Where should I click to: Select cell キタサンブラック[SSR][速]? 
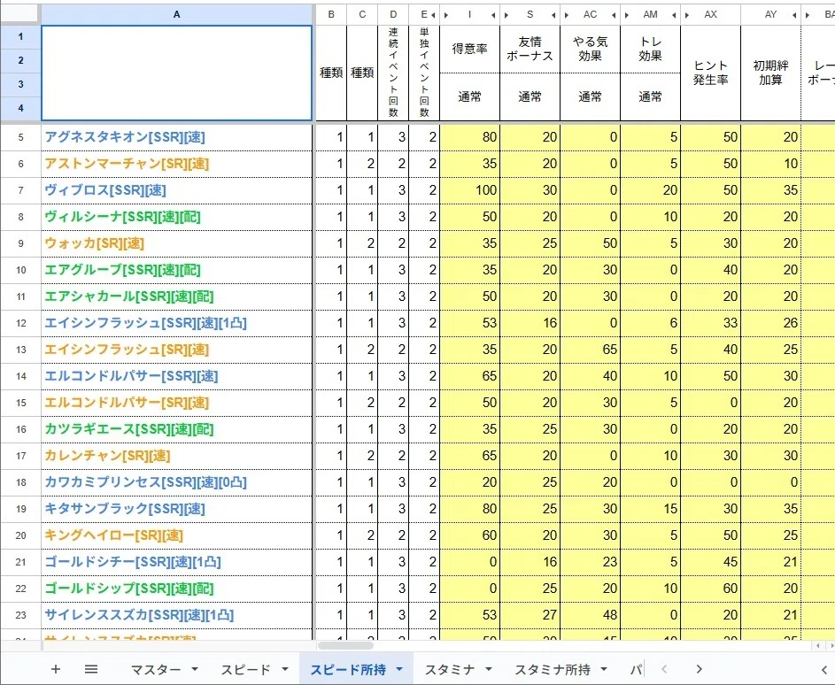coord(177,509)
